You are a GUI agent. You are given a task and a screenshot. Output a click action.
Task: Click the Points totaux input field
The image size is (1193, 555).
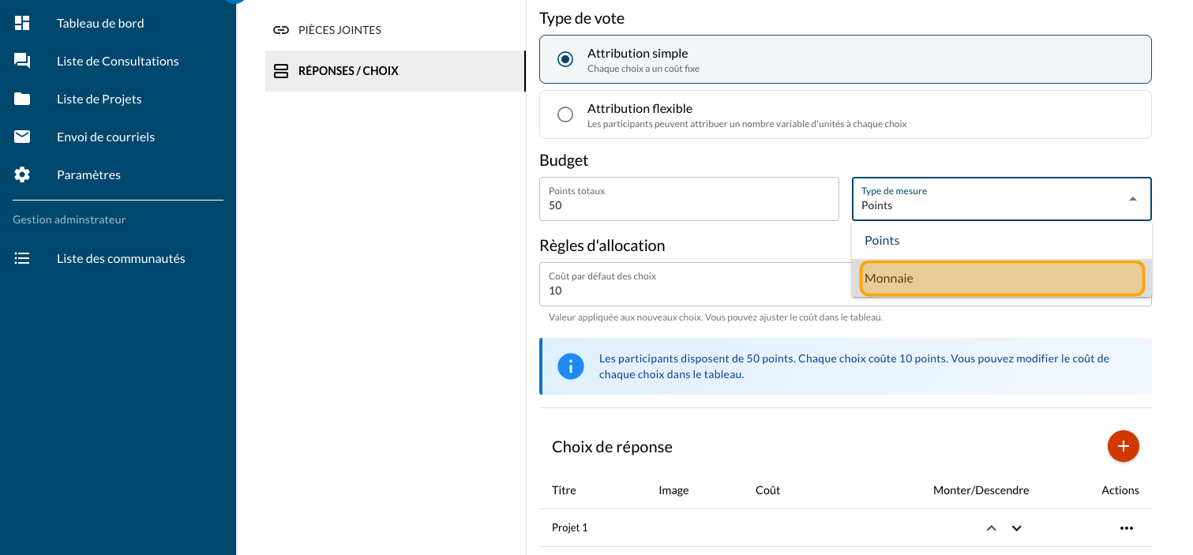click(688, 205)
